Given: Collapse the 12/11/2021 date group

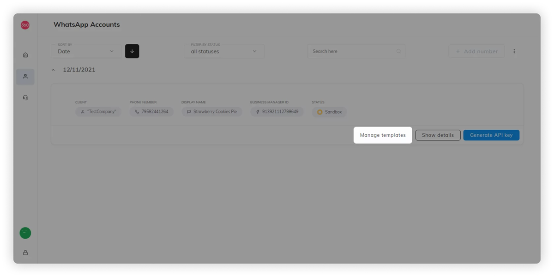Looking at the screenshot, I should (x=53, y=70).
